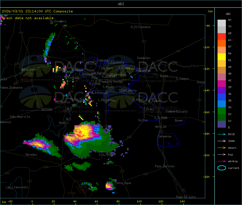242x205 pixels.
Task: Click the 'Divisadero' map label
Action: pos(58,21)
